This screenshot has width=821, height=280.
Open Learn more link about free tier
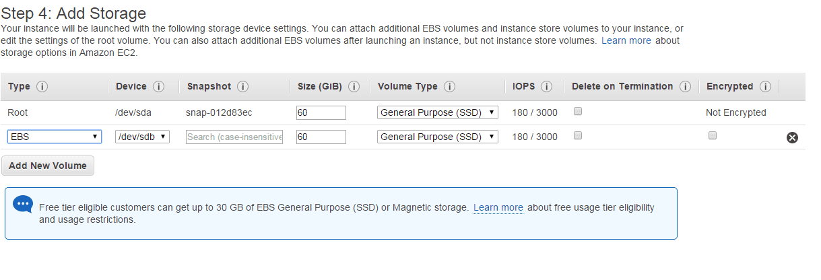click(498, 207)
